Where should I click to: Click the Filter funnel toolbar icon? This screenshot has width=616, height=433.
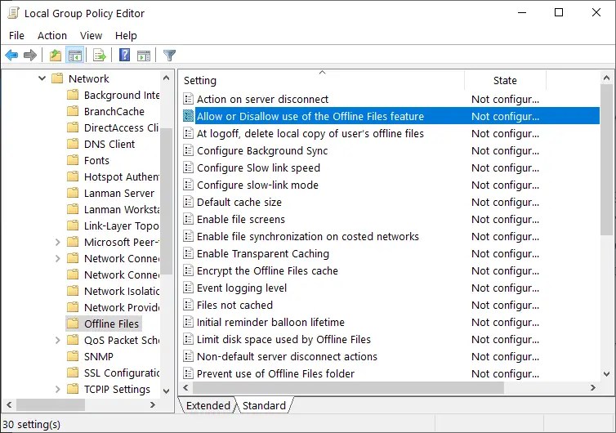pos(169,56)
